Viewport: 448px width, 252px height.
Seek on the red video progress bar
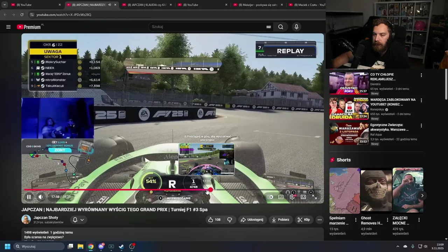[117, 190]
